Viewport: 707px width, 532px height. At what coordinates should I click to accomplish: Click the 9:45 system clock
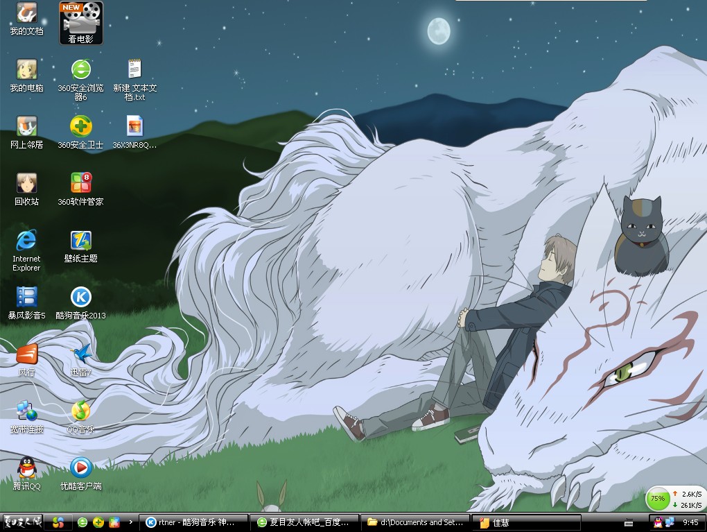coord(690,522)
